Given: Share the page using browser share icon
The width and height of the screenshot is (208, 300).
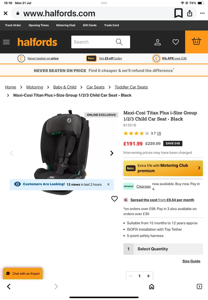Looking at the screenshot, I should 190,13.
